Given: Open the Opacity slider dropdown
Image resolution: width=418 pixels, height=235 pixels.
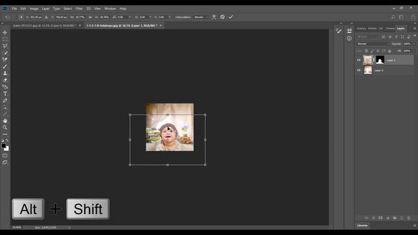Looking at the screenshot, I should [x=414, y=44].
